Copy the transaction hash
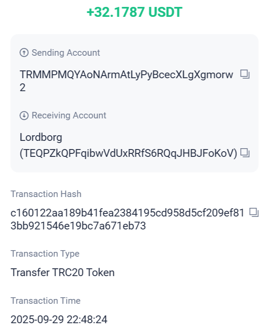The image size is (267, 334). click(254, 212)
